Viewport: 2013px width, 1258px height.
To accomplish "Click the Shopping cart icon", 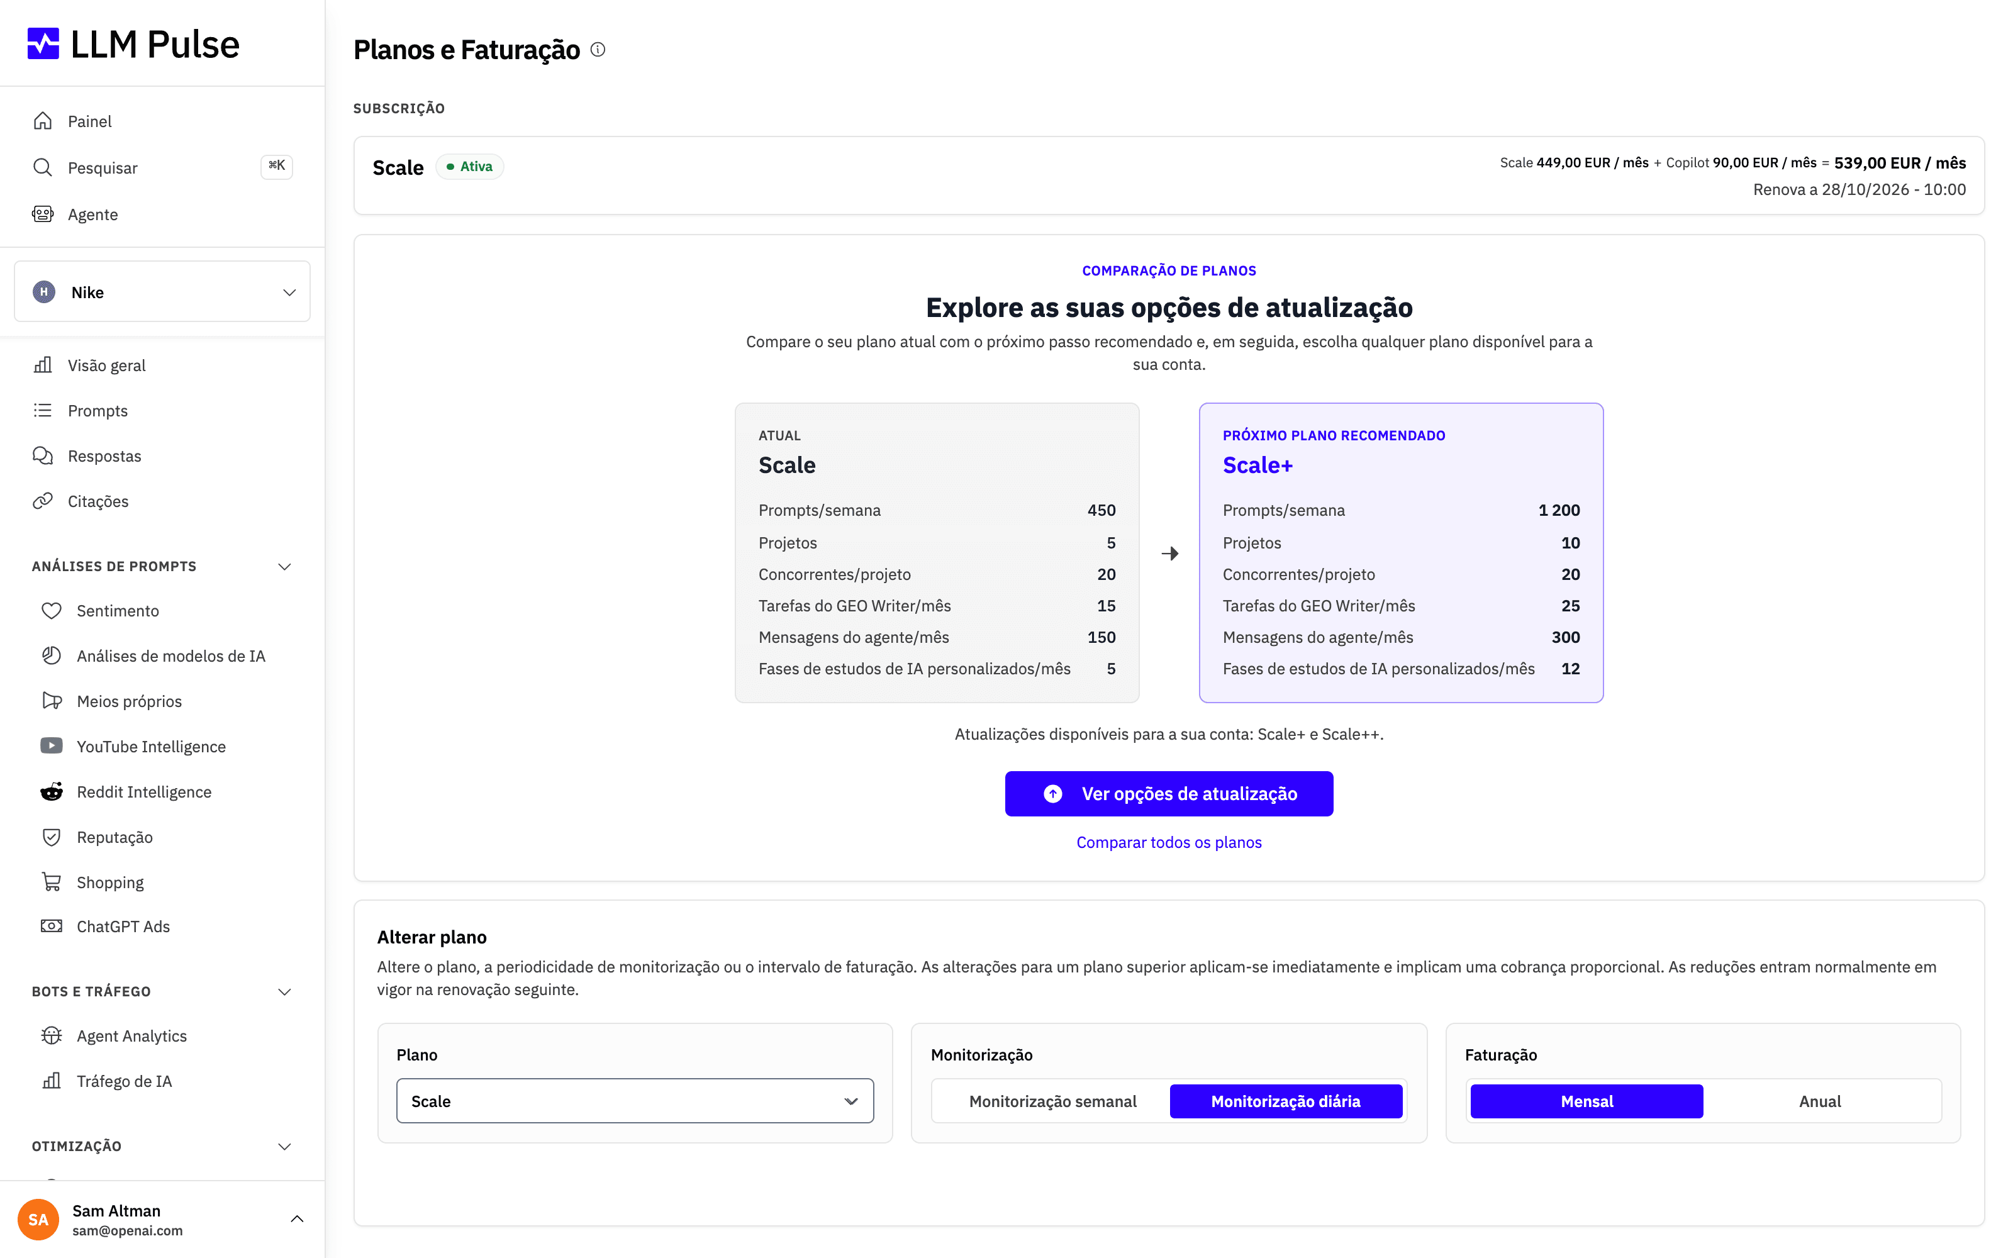I will pos(52,882).
